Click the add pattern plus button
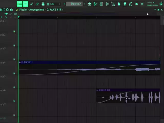Image resolution: width=164 pixels, height=123 pixels. pyautogui.click(x=84, y=4)
